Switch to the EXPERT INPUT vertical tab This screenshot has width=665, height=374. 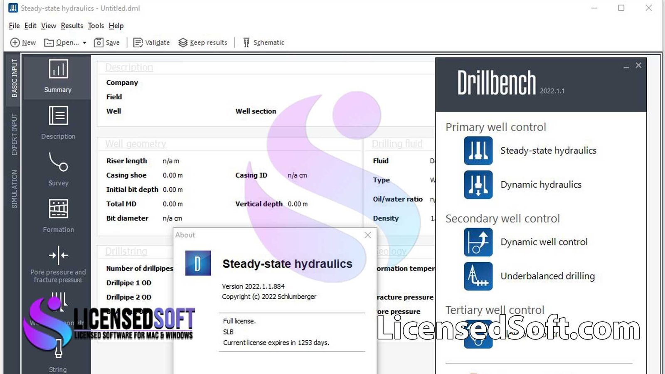pyautogui.click(x=14, y=134)
